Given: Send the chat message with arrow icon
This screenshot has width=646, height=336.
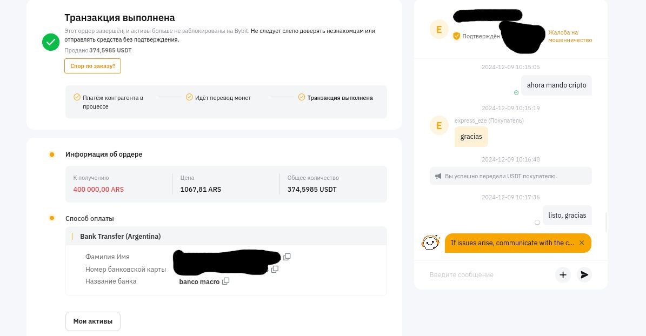Looking at the screenshot, I should 584,274.
